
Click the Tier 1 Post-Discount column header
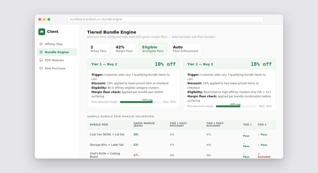178,125
